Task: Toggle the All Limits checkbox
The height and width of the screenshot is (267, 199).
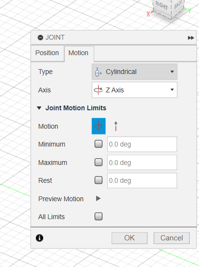Action: [x=99, y=216]
